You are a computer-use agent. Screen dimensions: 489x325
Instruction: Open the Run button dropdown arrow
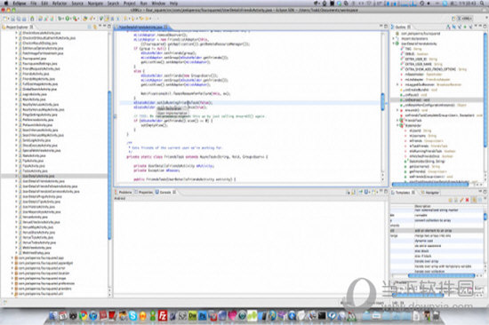pos(71,19)
